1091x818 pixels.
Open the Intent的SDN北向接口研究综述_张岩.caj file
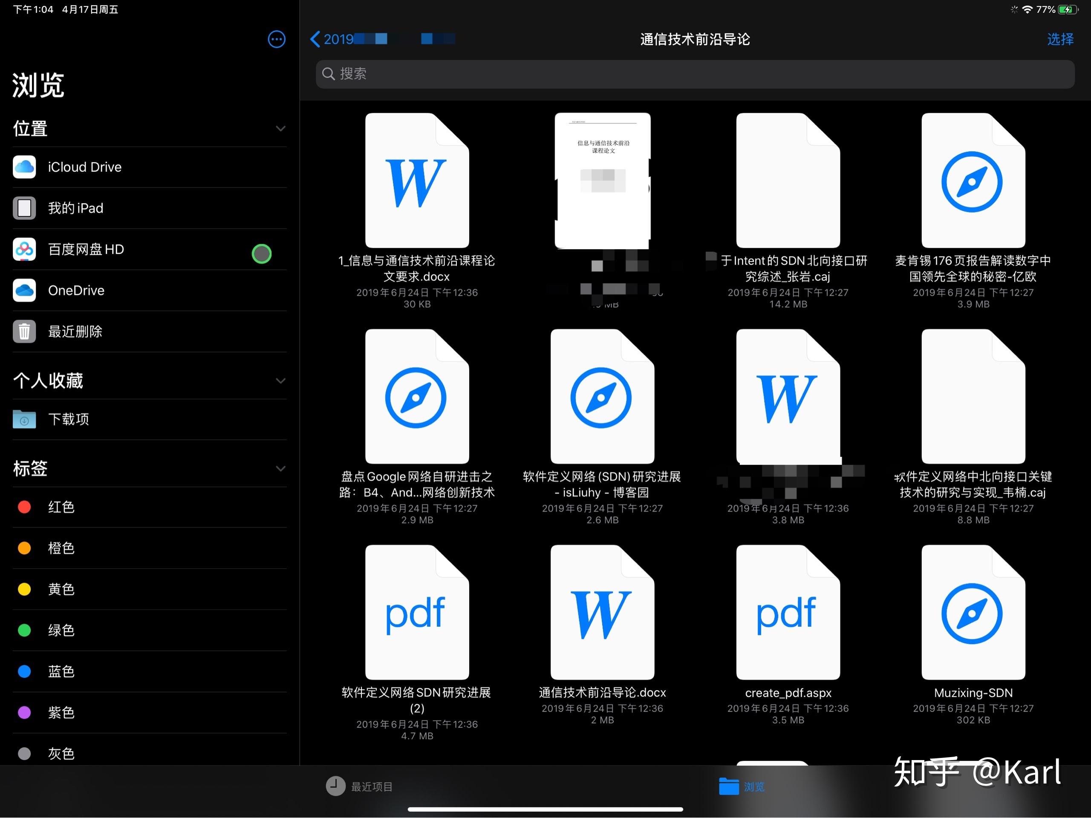788,181
